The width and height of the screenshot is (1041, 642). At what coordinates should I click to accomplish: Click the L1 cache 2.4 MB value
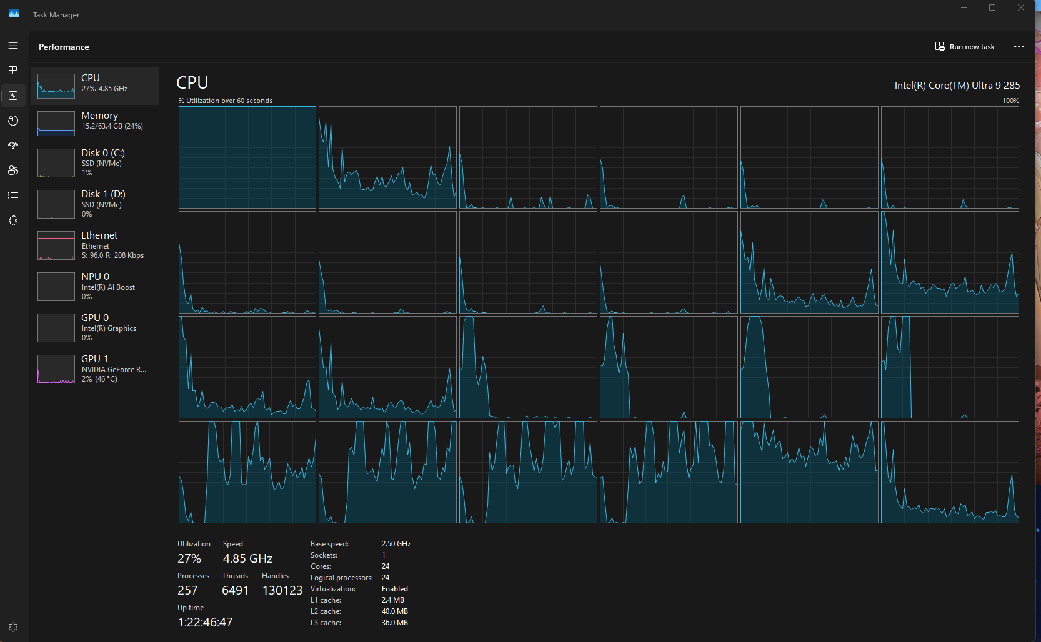[393, 600]
